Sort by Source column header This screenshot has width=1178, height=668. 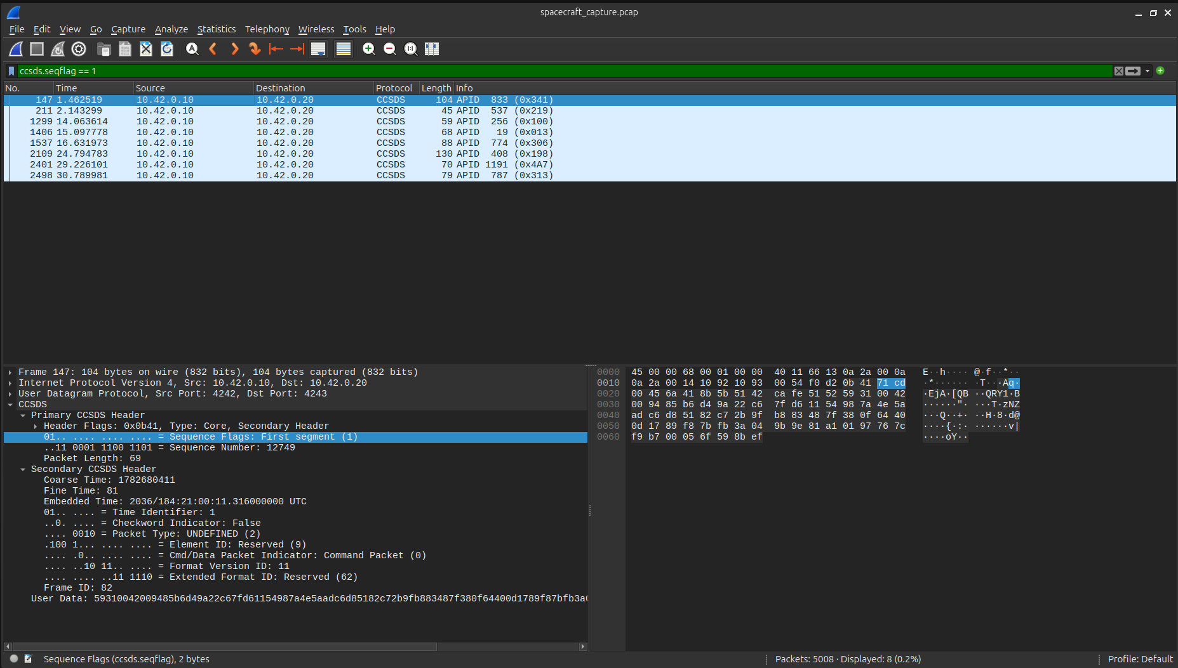tap(193, 88)
